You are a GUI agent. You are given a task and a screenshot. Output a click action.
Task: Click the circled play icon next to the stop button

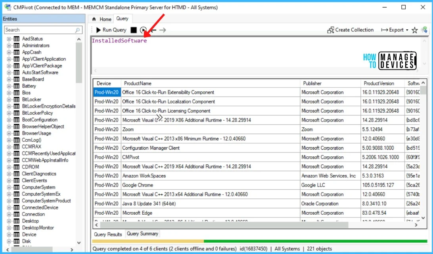[143, 30]
